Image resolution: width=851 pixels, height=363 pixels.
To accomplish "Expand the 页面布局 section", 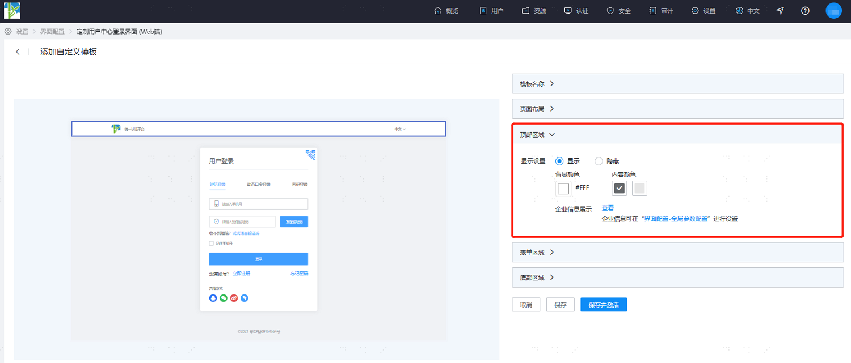I will point(678,109).
